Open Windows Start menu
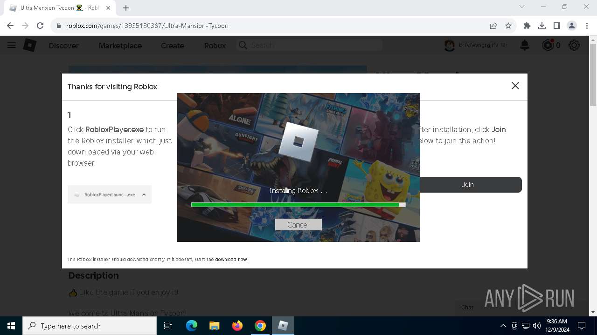This screenshot has height=335, width=597. [11, 326]
